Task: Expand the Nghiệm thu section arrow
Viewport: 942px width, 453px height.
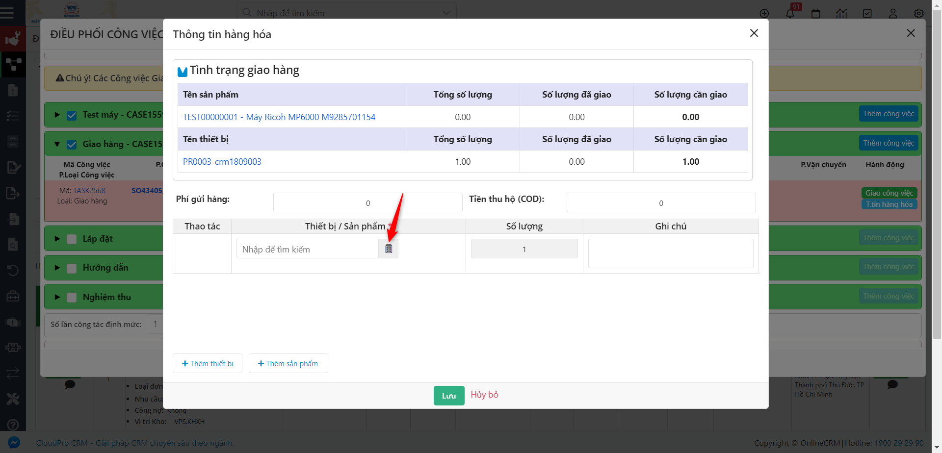Action: pos(57,297)
